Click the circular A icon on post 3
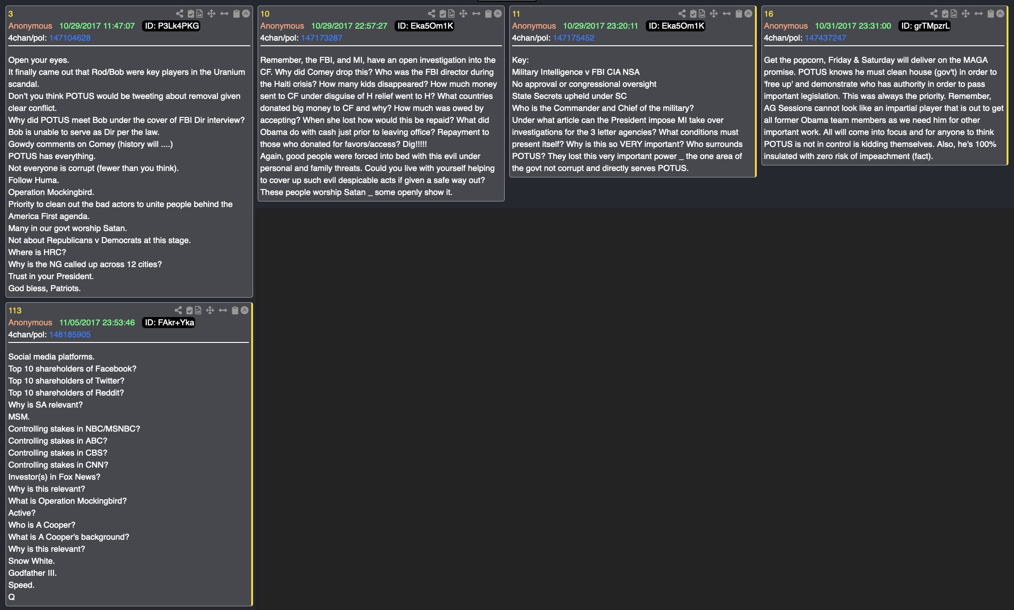The height and width of the screenshot is (610, 1014). 246,14
